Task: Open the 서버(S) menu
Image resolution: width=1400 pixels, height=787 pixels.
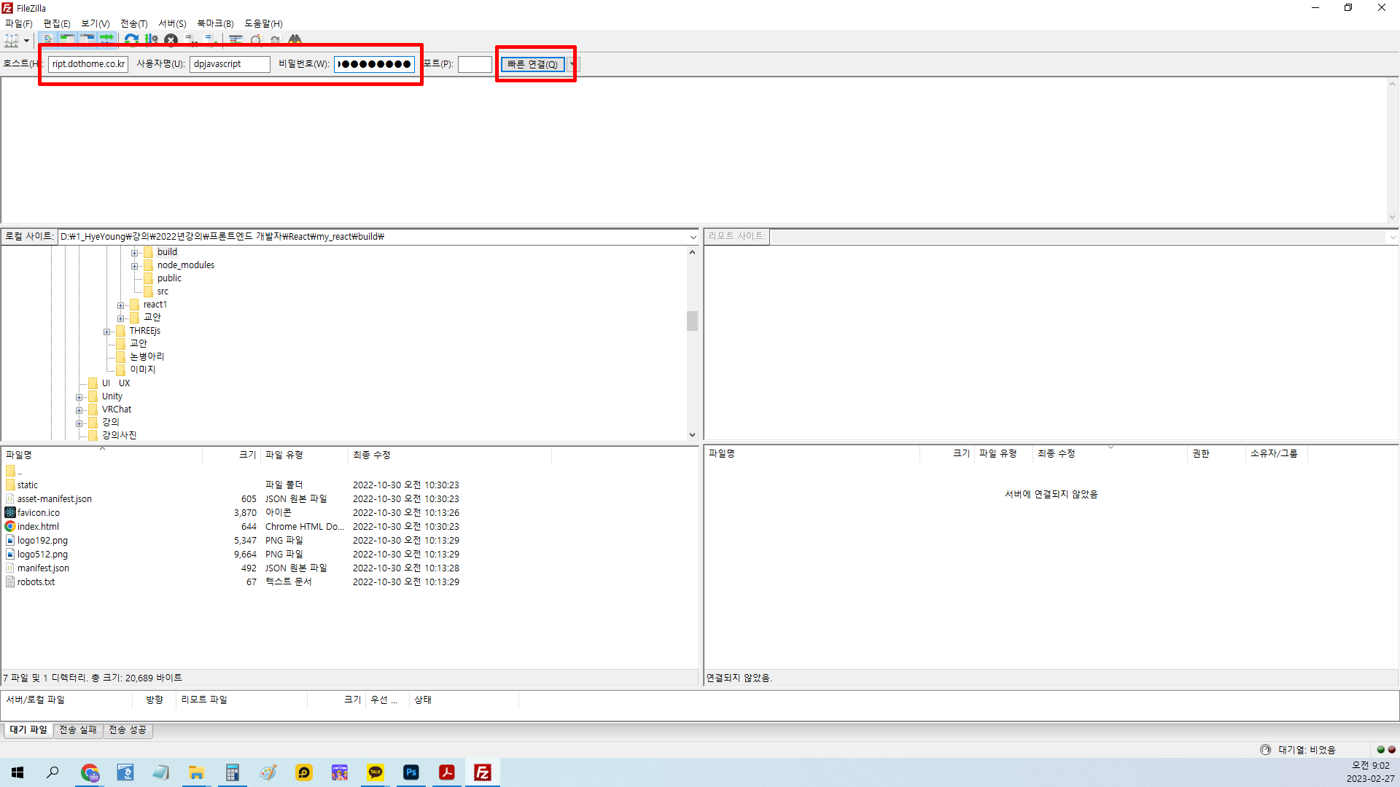Action: [x=172, y=23]
